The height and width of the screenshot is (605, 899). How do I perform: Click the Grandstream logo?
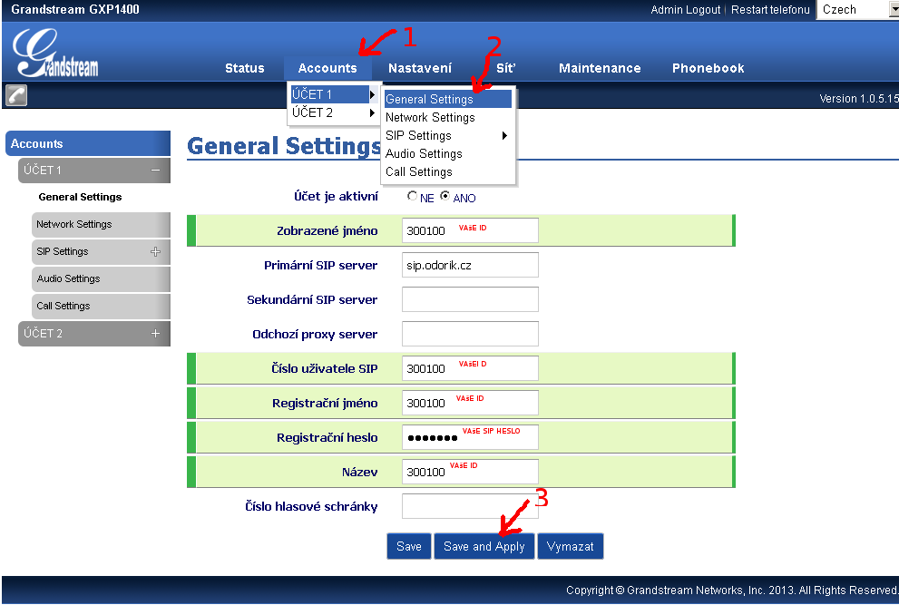coord(56,54)
